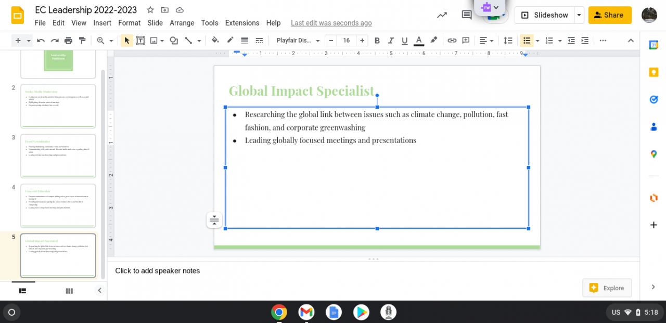666x323 pixels.
Task: Select the text box tool
Action: 140,41
